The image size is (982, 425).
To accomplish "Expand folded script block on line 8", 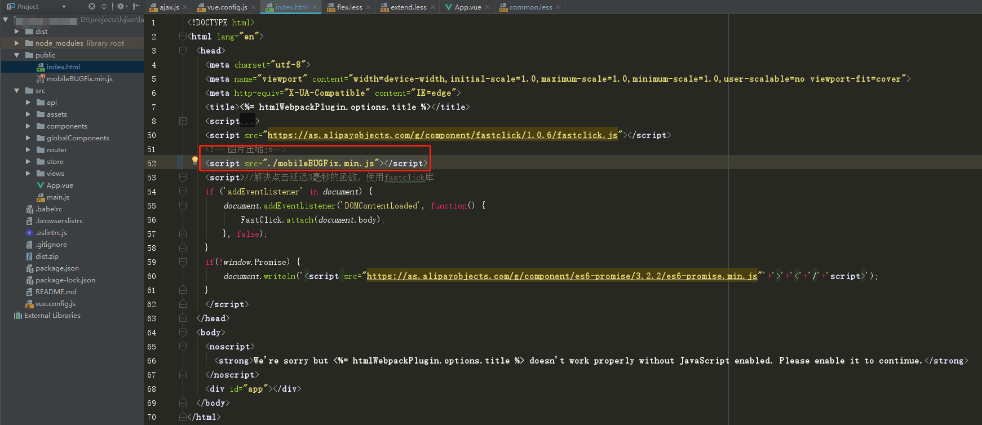I will pos(183,121).
